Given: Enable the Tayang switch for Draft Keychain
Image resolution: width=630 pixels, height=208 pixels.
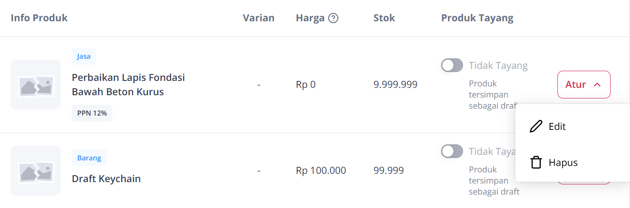Looking at the screenshot, I should coord(452,151).
